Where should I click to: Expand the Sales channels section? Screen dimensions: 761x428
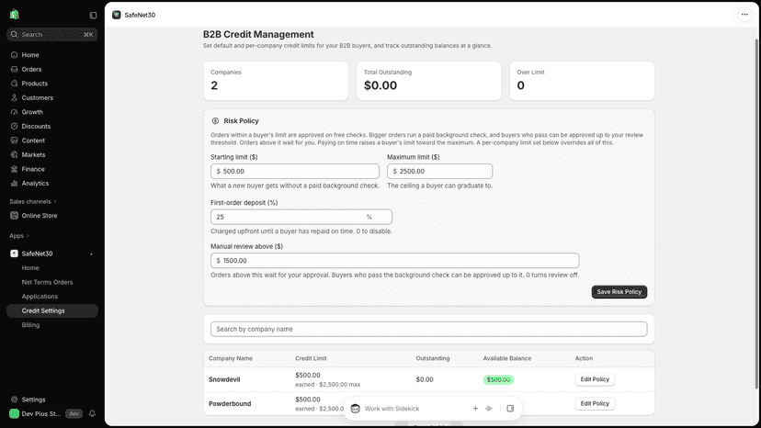coord(32,201)
